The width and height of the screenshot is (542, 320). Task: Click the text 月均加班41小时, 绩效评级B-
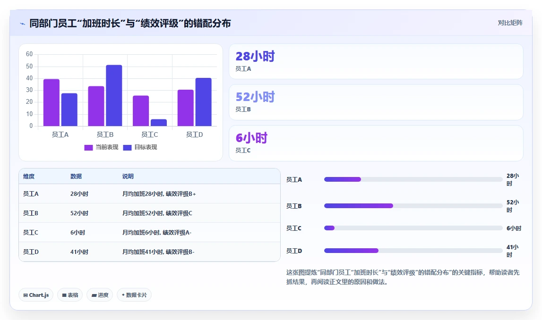[158, 252]
